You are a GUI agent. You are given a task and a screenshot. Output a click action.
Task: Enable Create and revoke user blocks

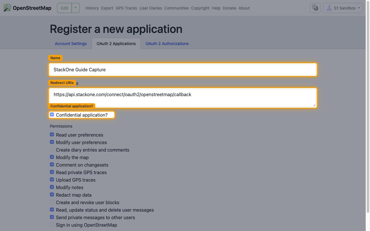pyautogui.click(x=52, y=202)
